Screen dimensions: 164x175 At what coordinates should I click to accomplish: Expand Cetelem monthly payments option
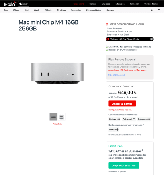114,119
